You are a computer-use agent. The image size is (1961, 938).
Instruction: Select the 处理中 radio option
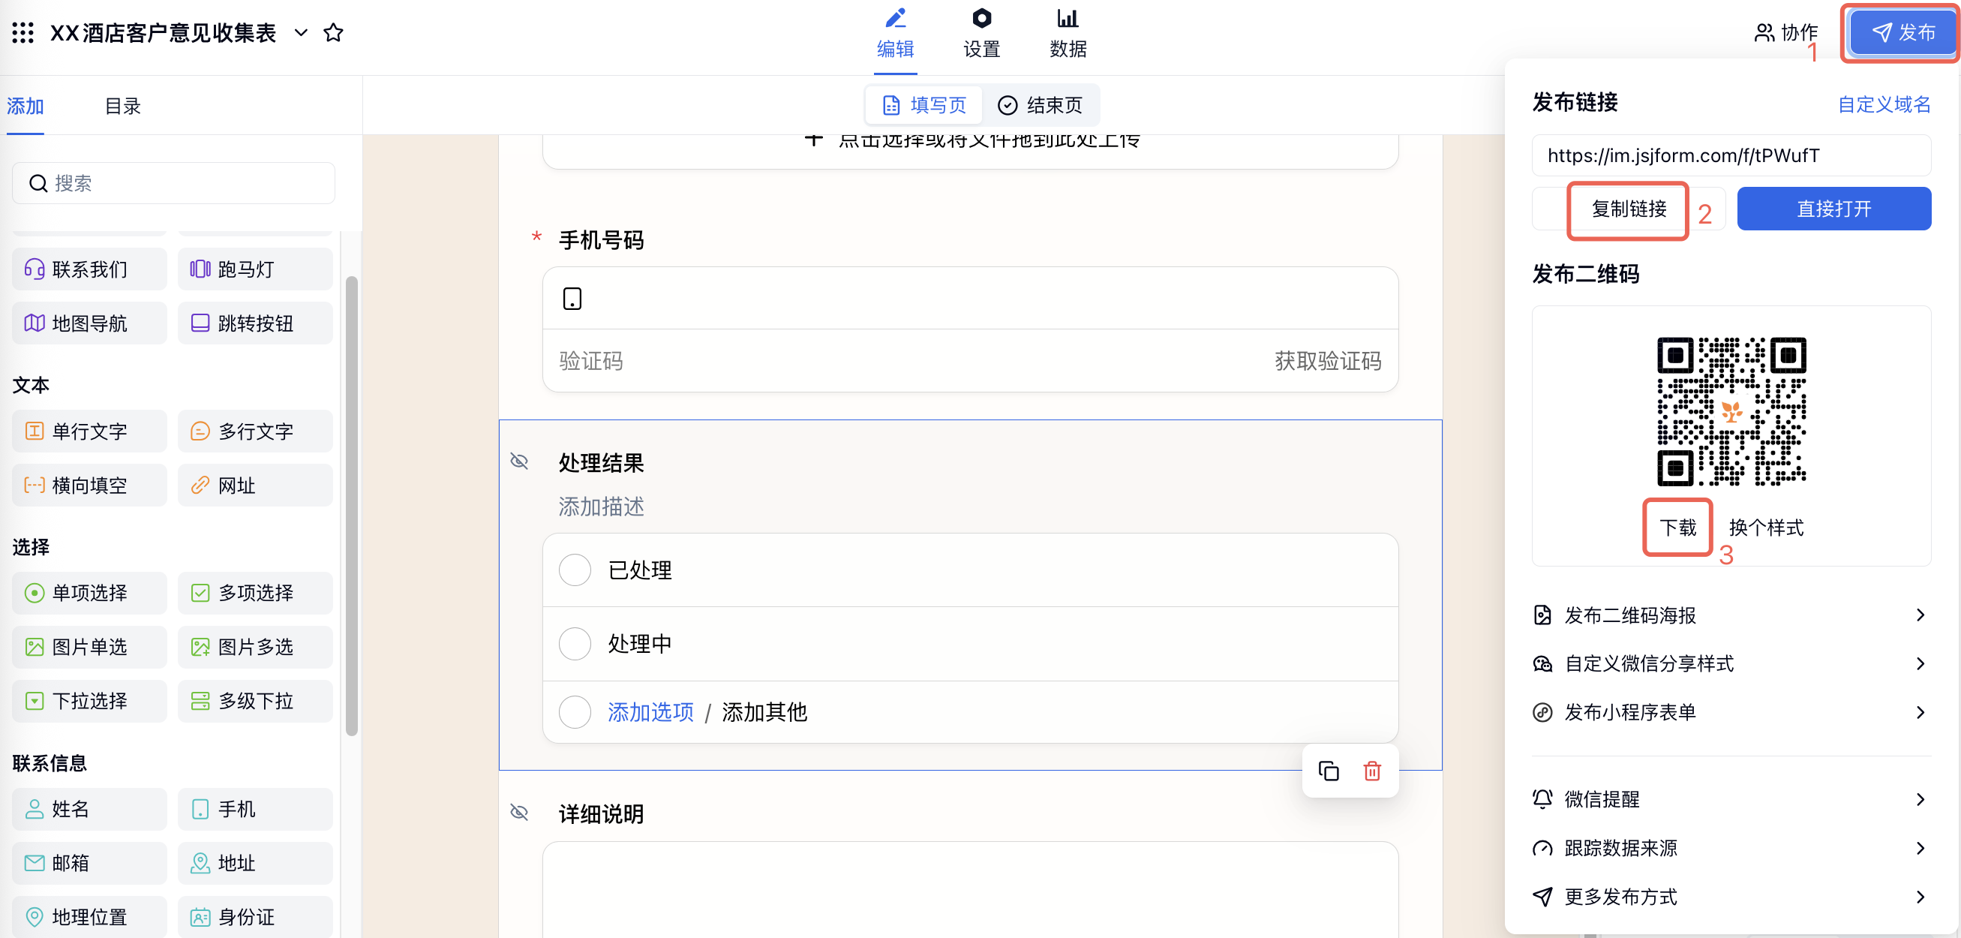pyautogui.click(x=575, y=644)
